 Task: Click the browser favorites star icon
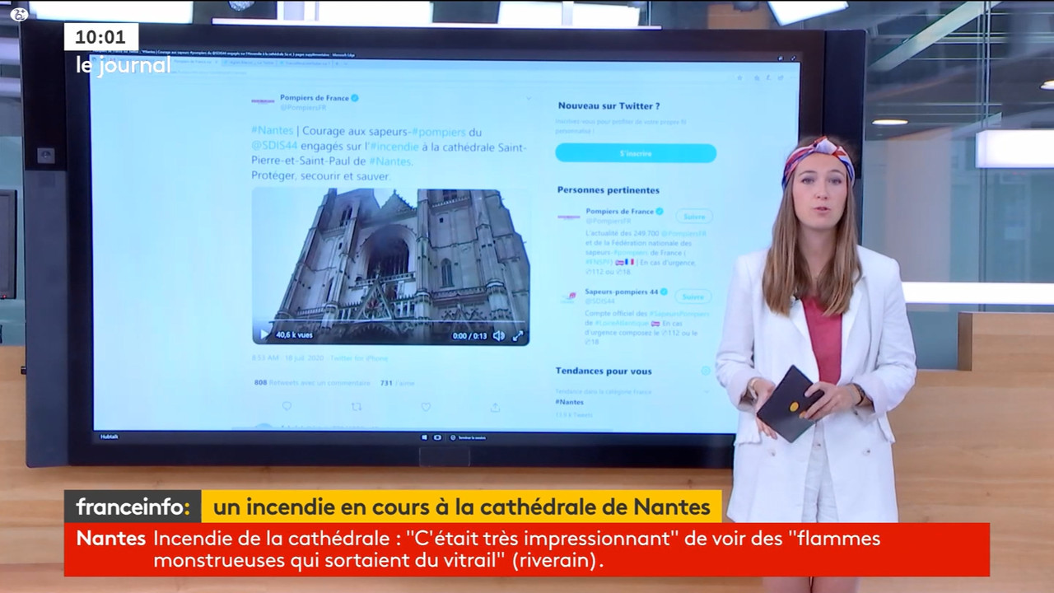click(x=740, y=77)
